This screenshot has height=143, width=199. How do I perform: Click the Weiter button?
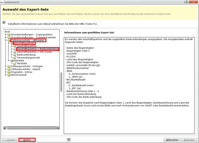point(27,140)
